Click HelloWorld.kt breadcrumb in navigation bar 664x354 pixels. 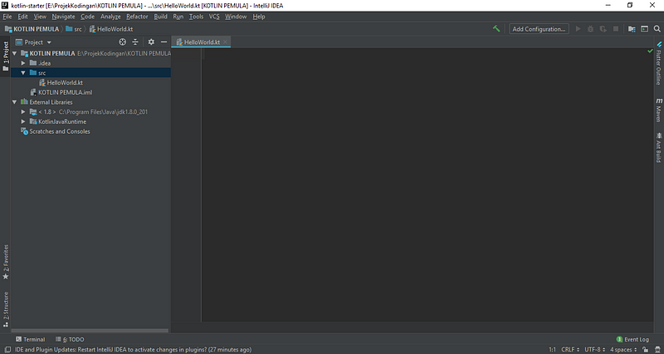point(111,29)
